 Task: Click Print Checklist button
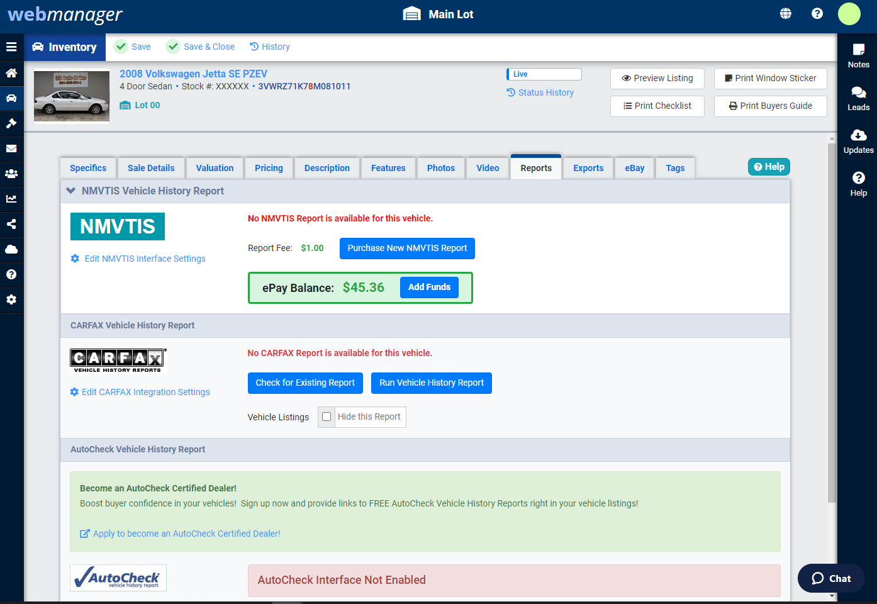pos(657,106)
